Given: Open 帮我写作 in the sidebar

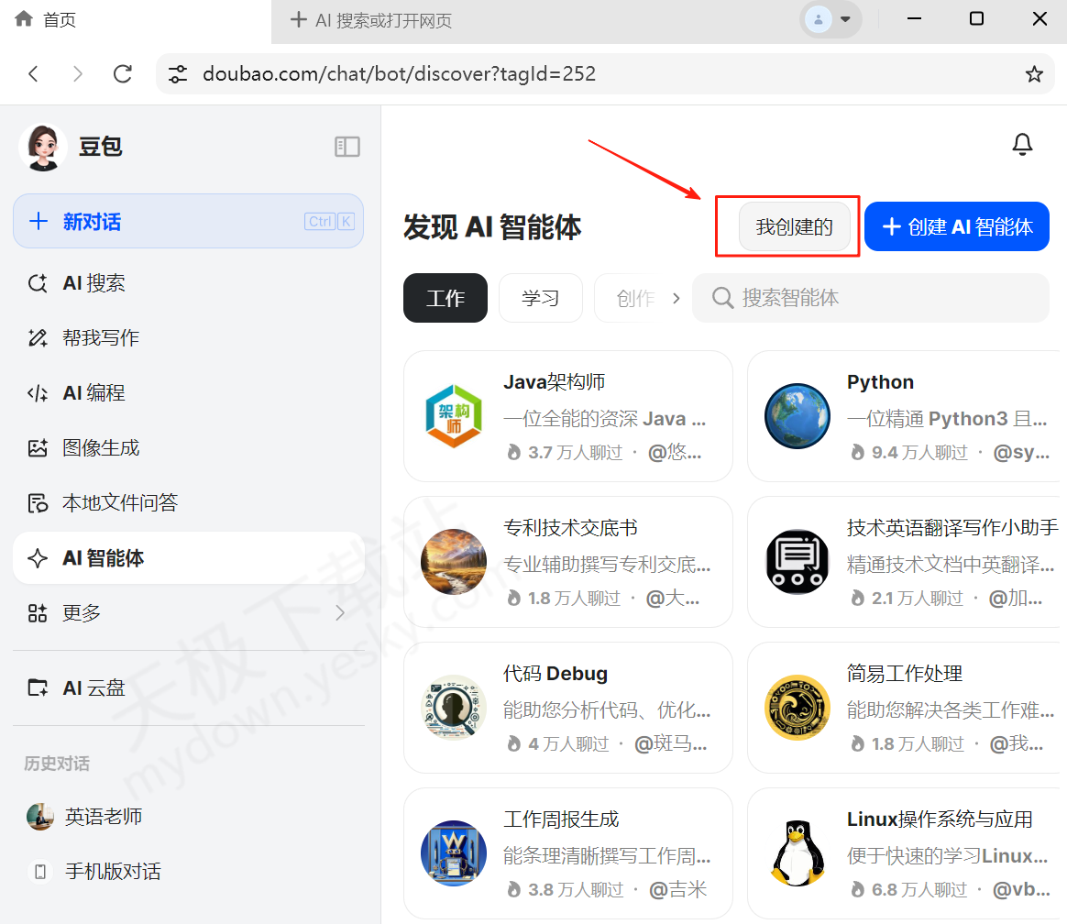Looking at the screenshot, I should pyautogui.click(x=188, y=337).
